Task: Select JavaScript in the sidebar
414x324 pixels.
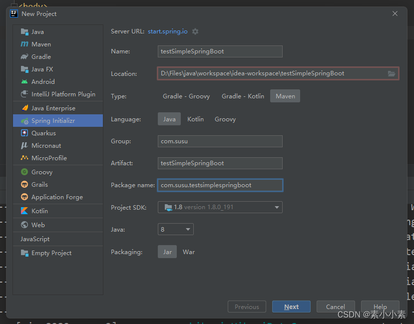Action: pos(35,239)
